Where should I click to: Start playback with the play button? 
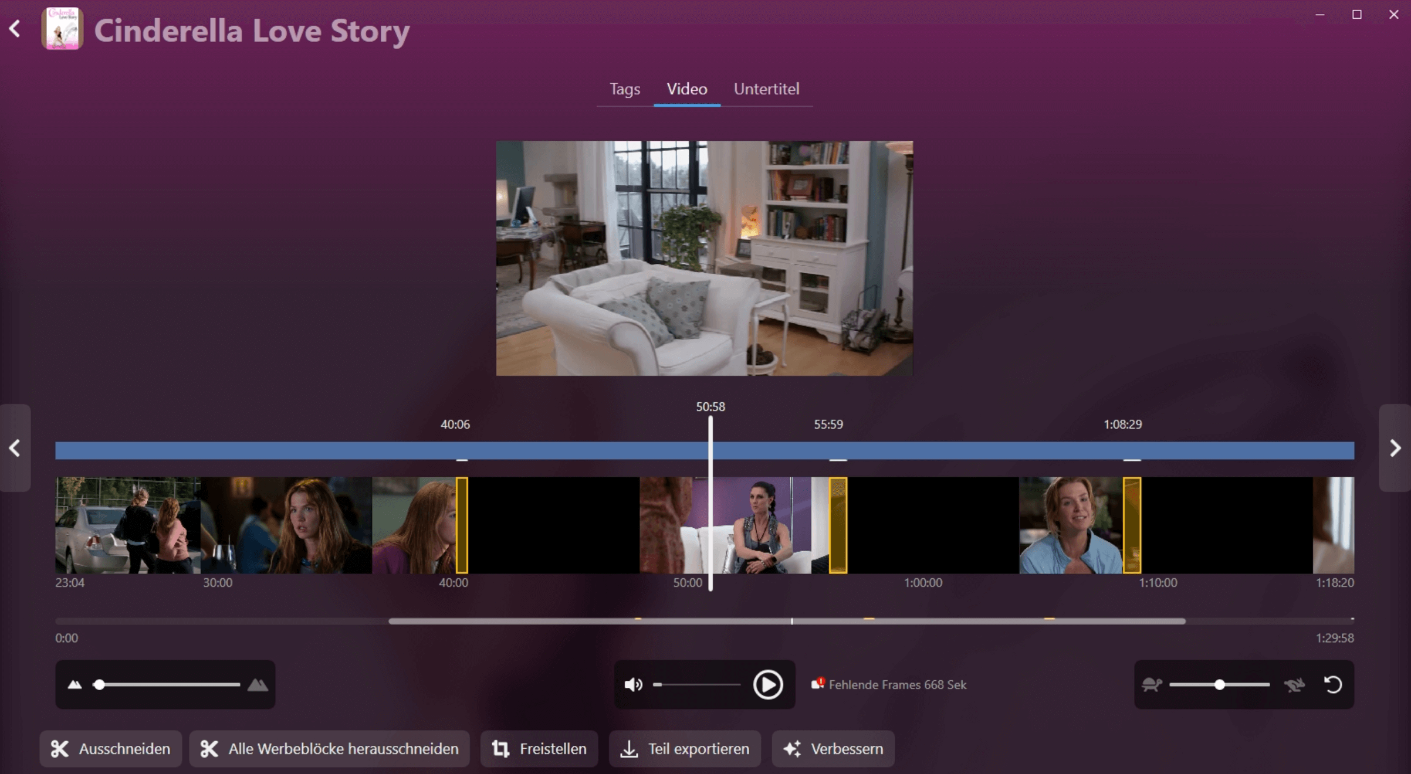pyautogui.click(x=768, y=684)
